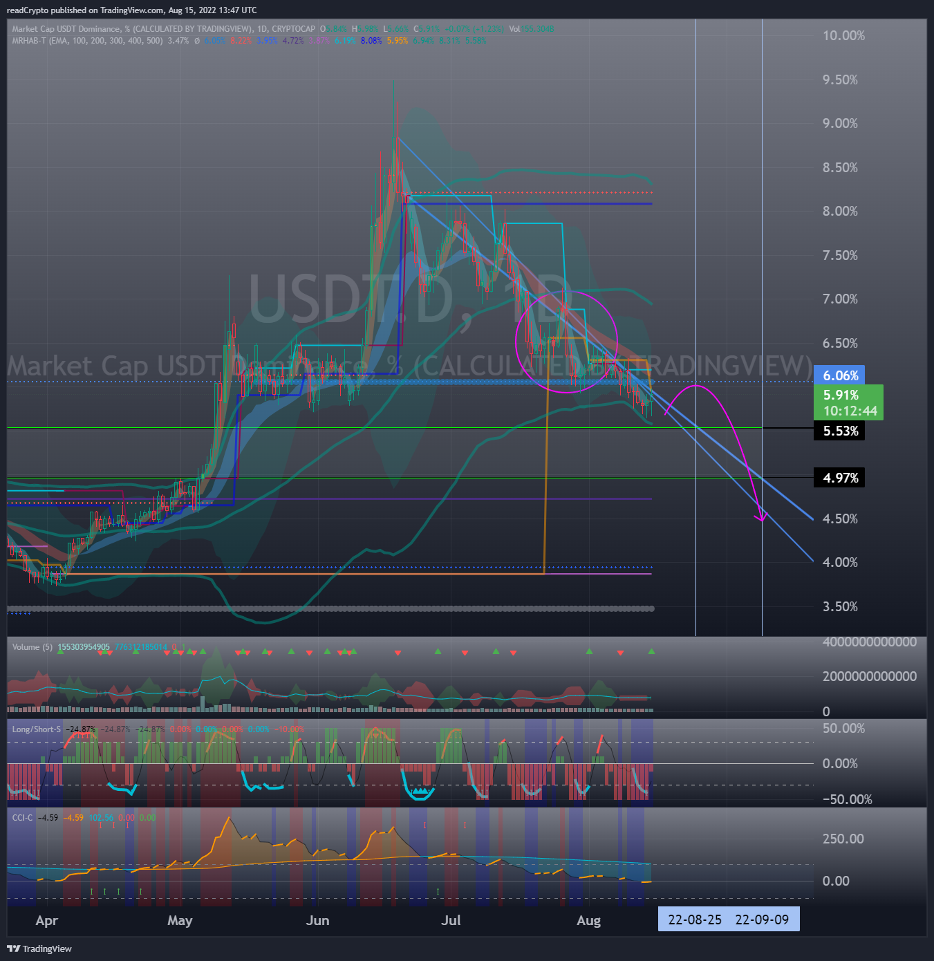Click the 50.00% Long/Short axis label

point(843,728)
